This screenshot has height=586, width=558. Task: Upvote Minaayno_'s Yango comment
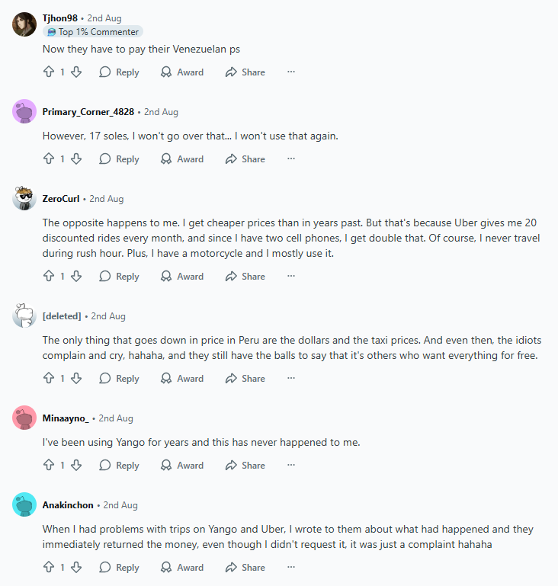(49, 466)
